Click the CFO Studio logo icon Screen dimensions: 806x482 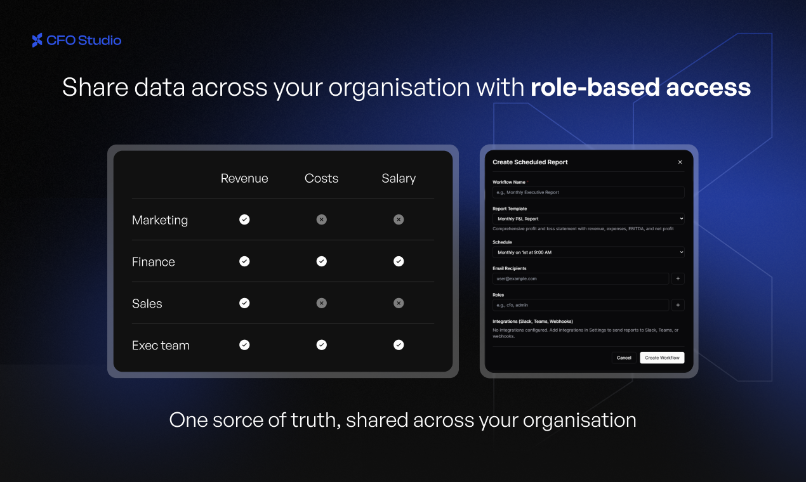point(36,40)
